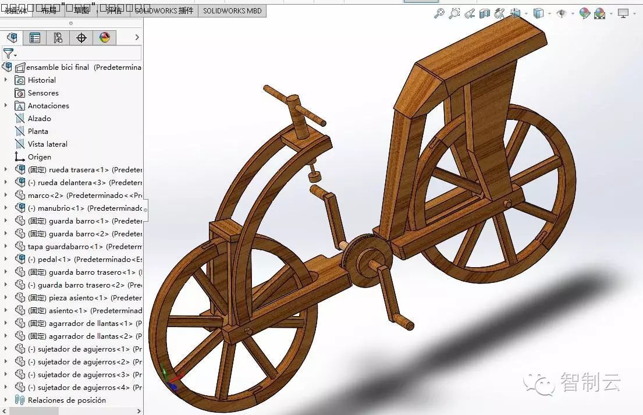The height and width of the screenshot is (415, 643).
Task: Click the Hide/Show Items eye icon
Action: (561, 13)
